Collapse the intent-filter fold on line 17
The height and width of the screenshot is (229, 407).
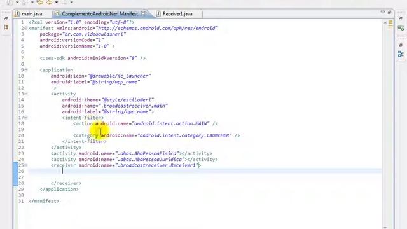pos(25,118)
